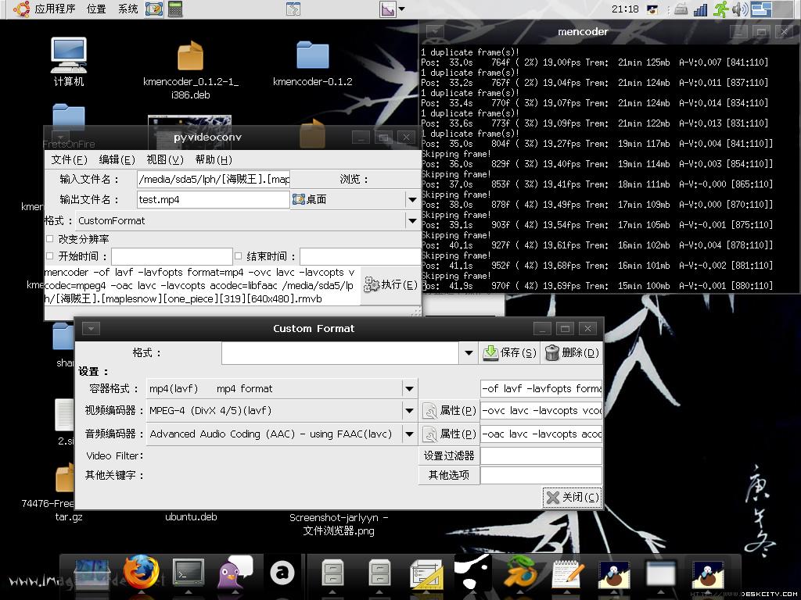Enable the 改变分辨率 checkbox
The height and width of the screenshot is (600, 801).
coord(49,239)
